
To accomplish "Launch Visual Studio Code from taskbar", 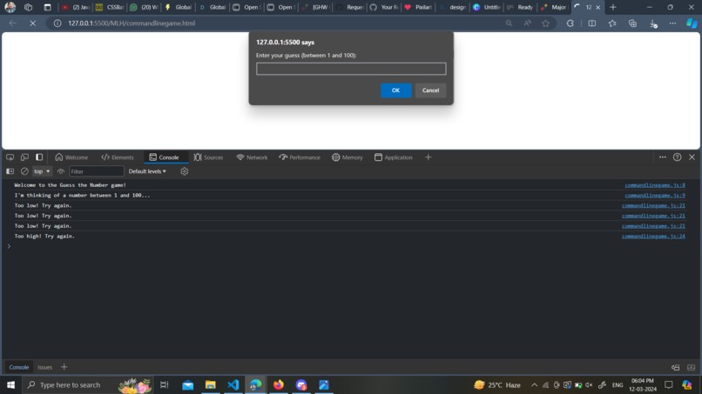I will pyautogui.click(x=233, y=384).
